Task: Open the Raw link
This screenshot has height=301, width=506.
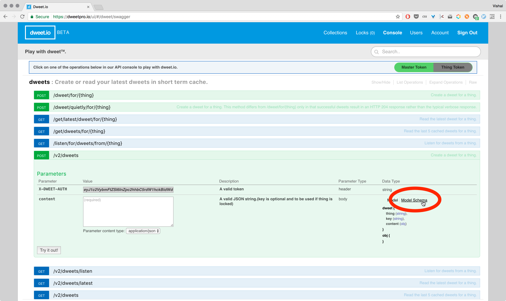Action: tap(473, 82)
